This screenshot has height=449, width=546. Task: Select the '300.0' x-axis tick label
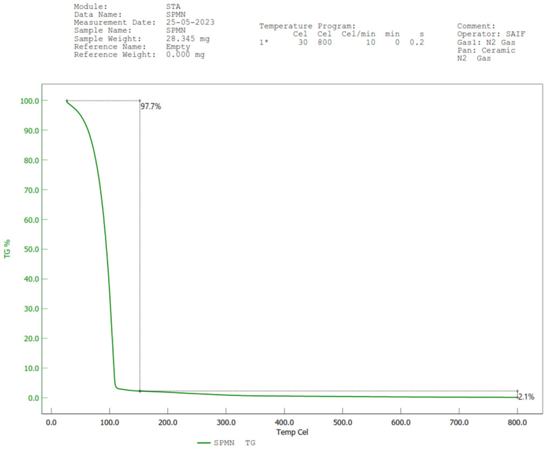point(226,423)
